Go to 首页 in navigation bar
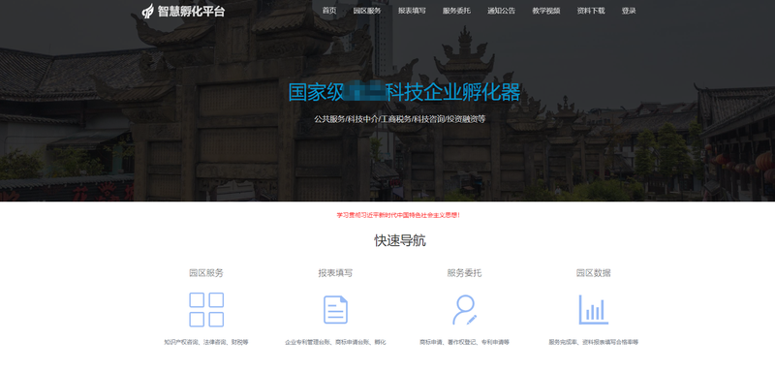This screenshot has width=775, height=373. [x=329, y=11]
